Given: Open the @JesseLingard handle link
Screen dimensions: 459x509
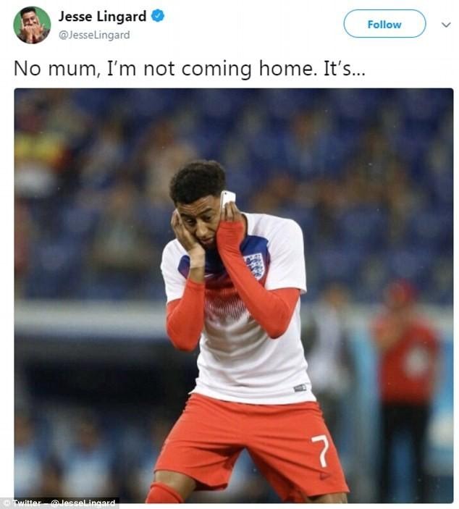Looking at the screenshot, I should click(x=94, y=35).
